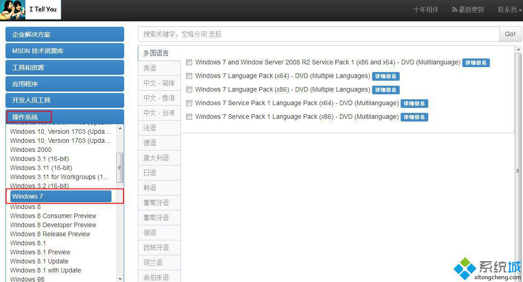Viewport: 523px width, 282px height.
Task: Select Windows 7 Service Pack 1 (x86) checkbox
Action: (189, 117)
